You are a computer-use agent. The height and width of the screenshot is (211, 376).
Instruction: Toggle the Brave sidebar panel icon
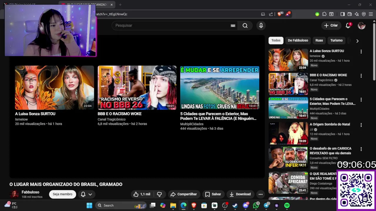(343, 14)
